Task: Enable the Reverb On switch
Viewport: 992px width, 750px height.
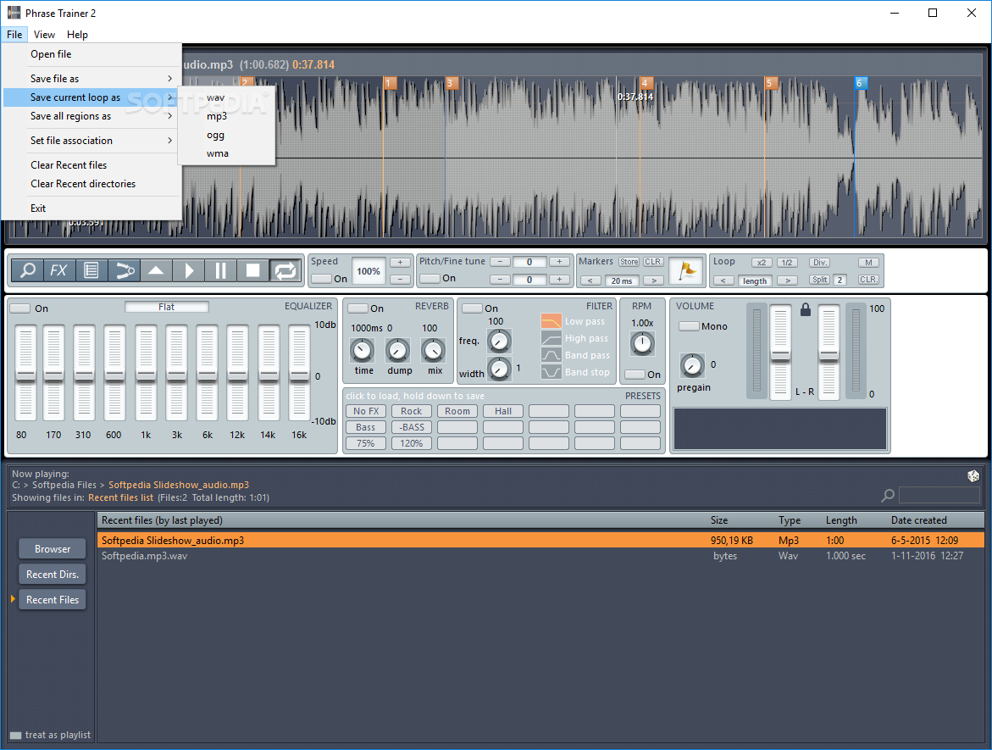Action: pyautogui.click(x=358, y=308)
